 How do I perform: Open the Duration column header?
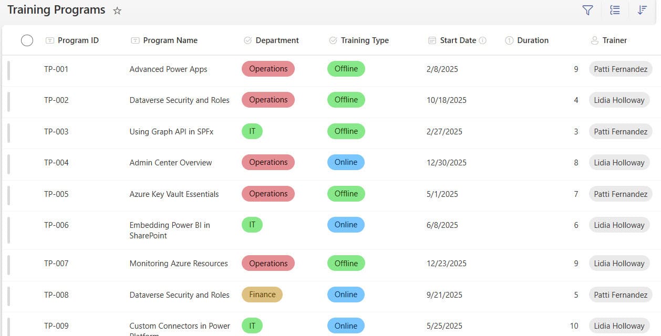click(x=526, y=40)
